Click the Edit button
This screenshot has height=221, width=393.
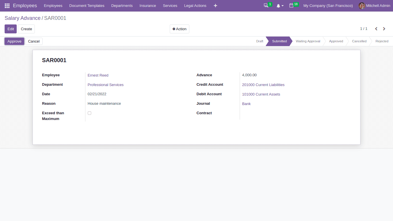click(x=10, y=29)
